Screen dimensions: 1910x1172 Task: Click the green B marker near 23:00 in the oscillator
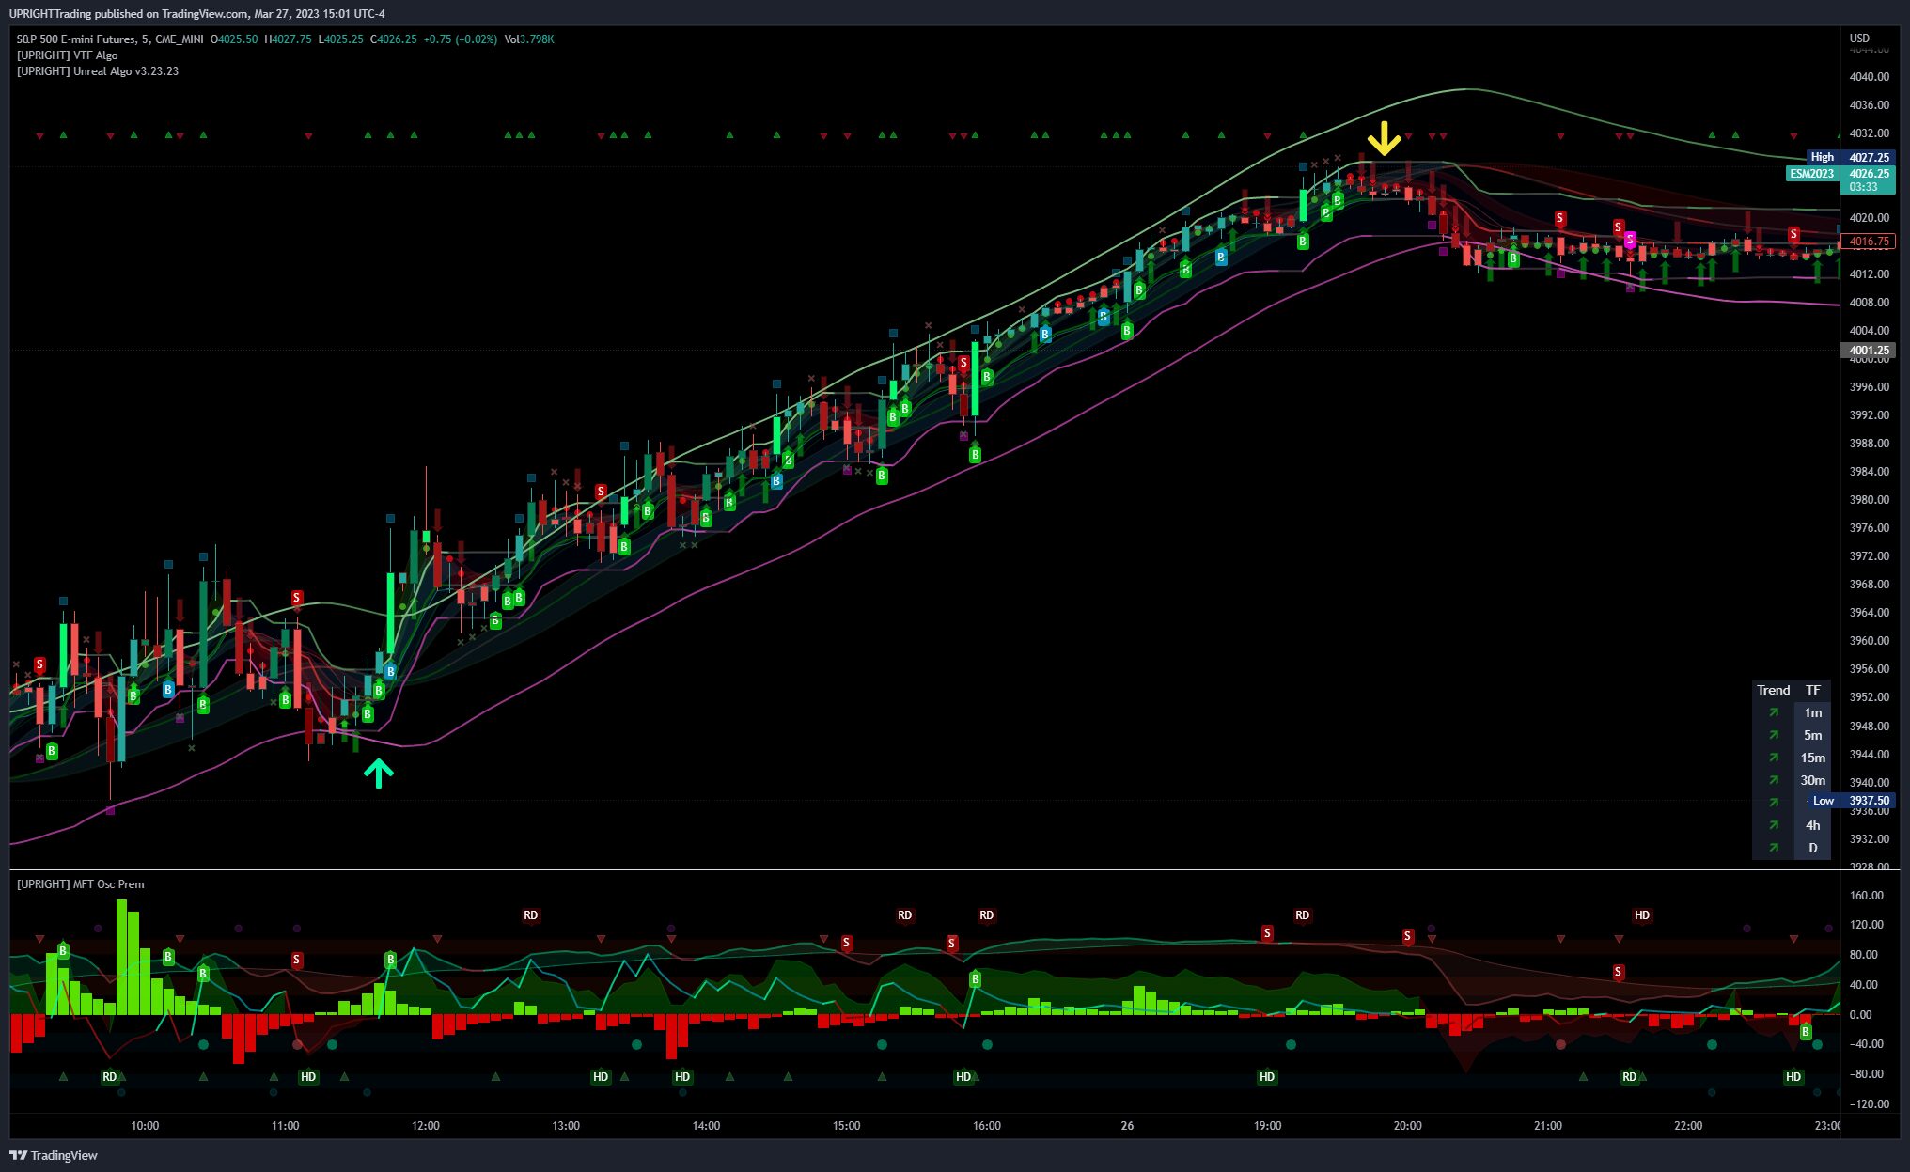pos(1805,1031)
